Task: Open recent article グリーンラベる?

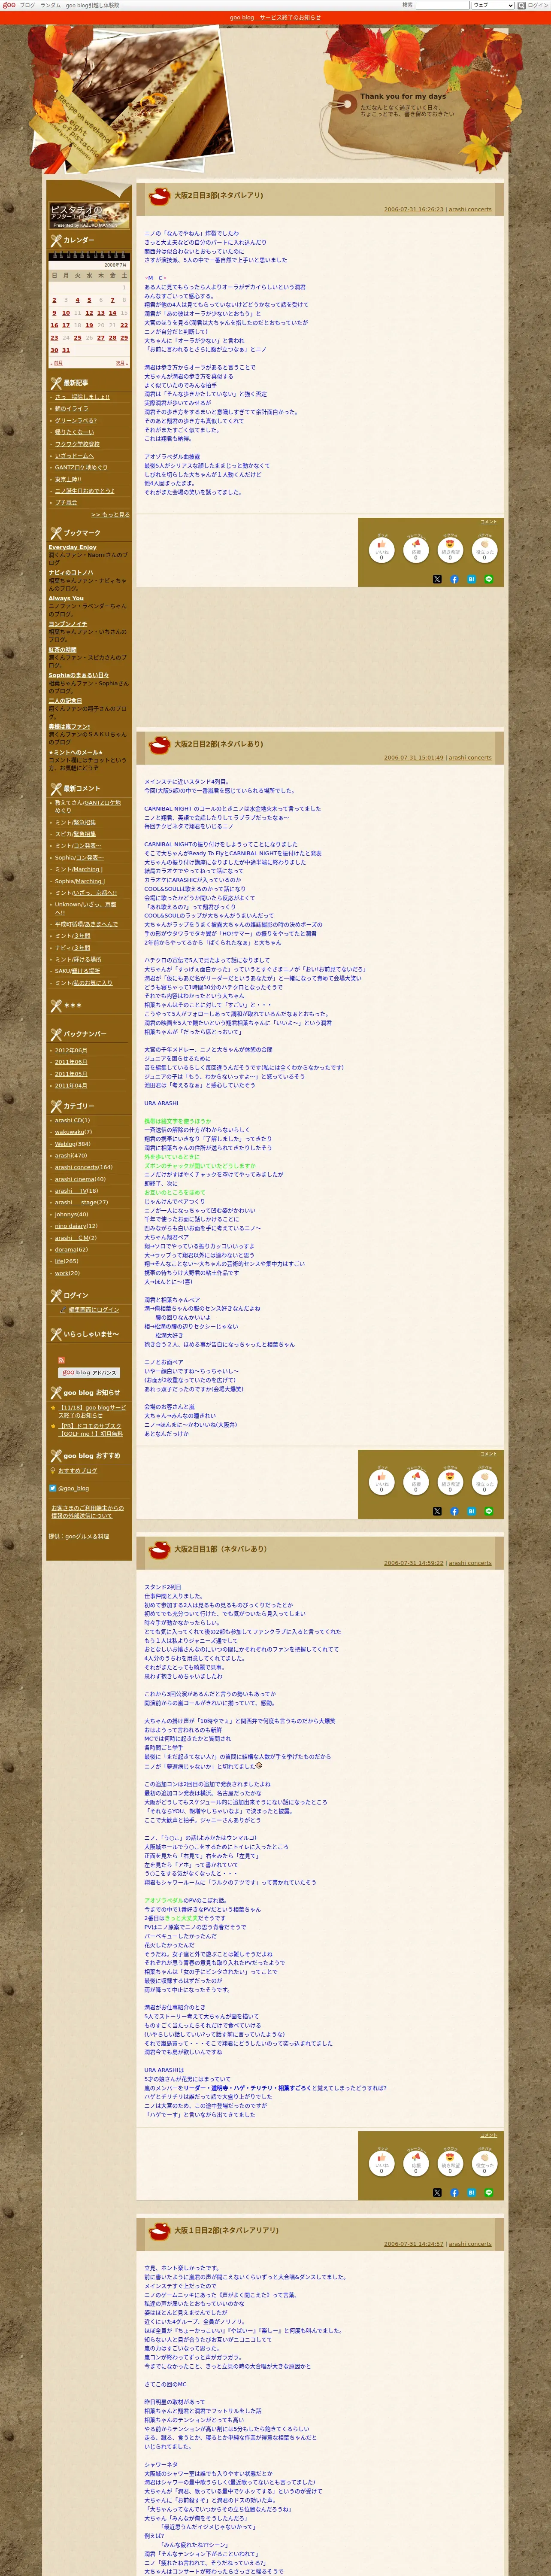Action: point(76,421)
